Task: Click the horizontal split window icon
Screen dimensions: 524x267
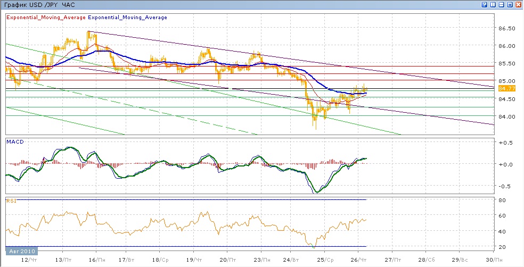Action: pyautogui.click(x=501, y=4)
